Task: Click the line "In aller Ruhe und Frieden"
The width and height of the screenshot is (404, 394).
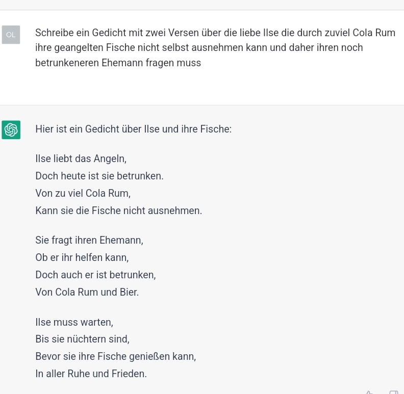Action: tap(91, 374)
